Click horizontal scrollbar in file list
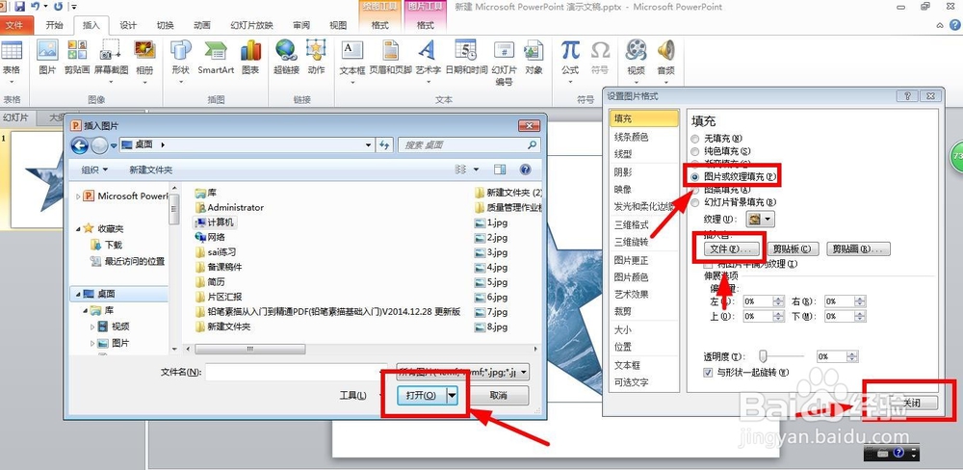 pos(249,349)
